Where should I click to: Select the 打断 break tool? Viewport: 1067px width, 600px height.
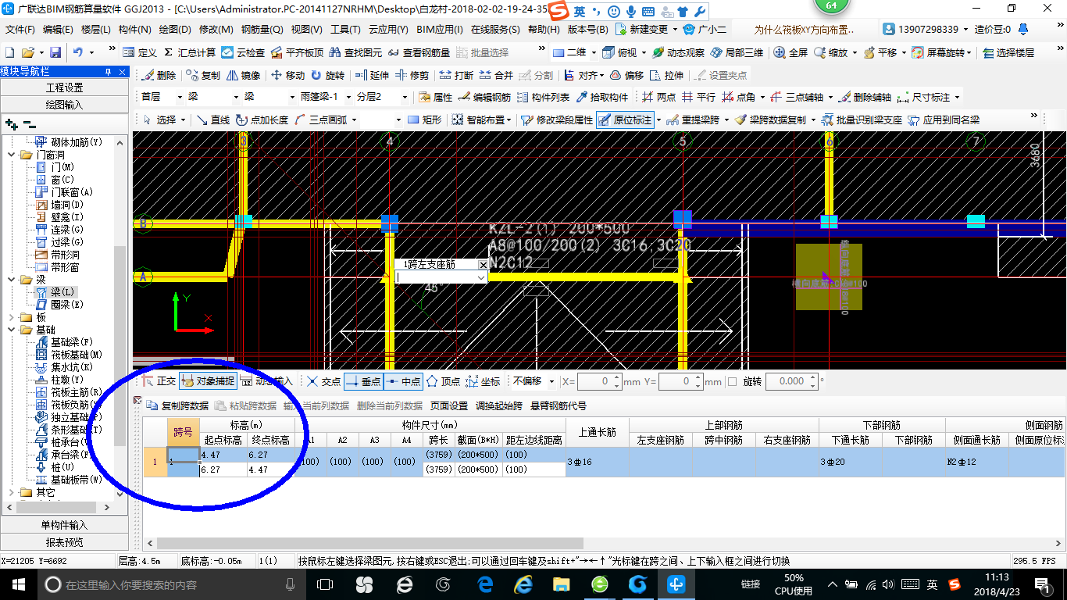click(x=456, y=75)
